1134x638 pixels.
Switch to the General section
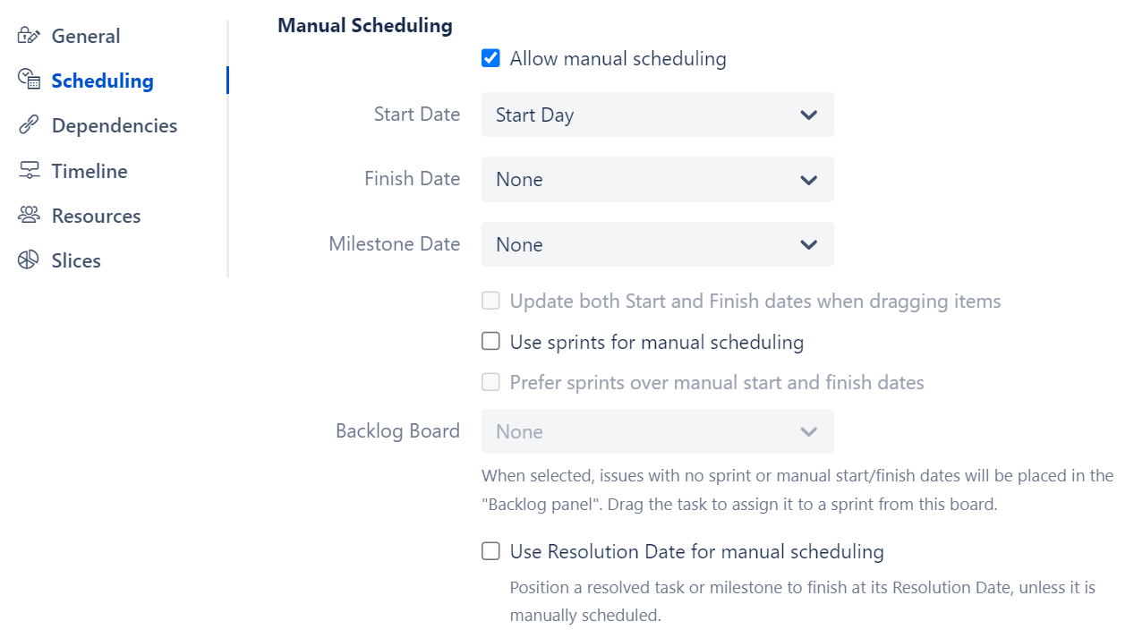tap(87, 35)
